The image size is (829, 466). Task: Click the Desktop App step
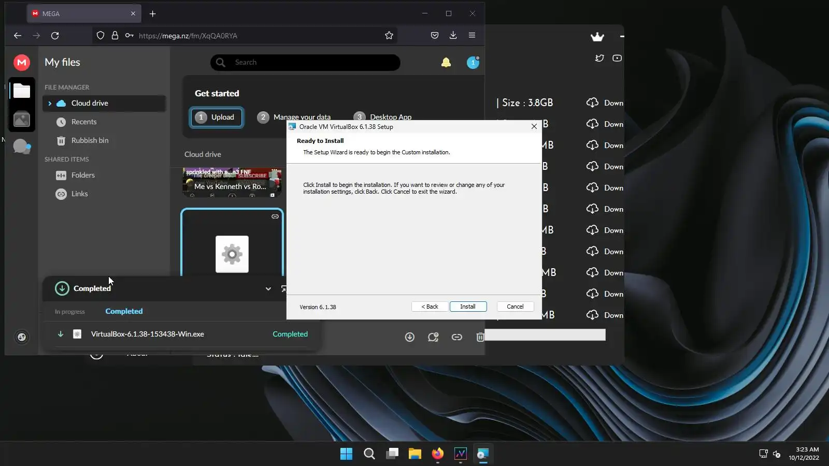click(382, 118)
